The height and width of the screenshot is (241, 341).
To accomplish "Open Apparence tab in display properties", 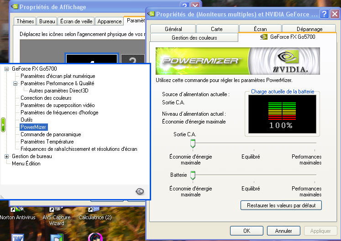I will (x=110, y=21).
